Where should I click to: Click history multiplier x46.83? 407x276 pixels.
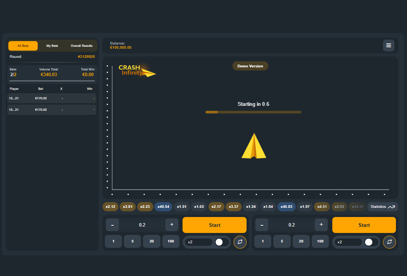pos(287,207)
